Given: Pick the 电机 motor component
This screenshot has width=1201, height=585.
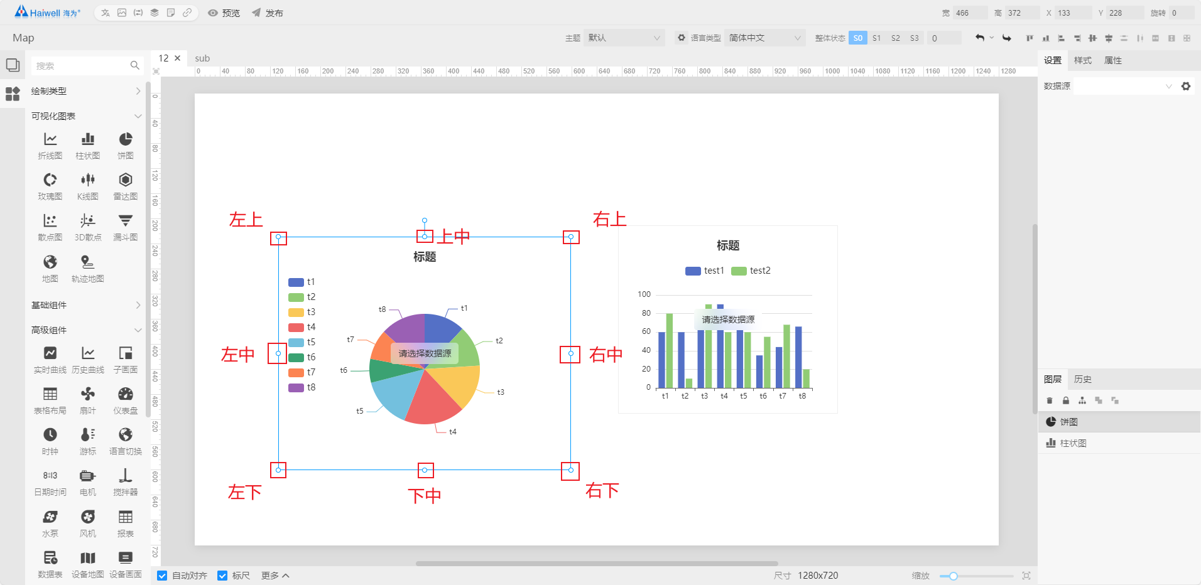Looking at the screenshot, I should pos(88,482).
